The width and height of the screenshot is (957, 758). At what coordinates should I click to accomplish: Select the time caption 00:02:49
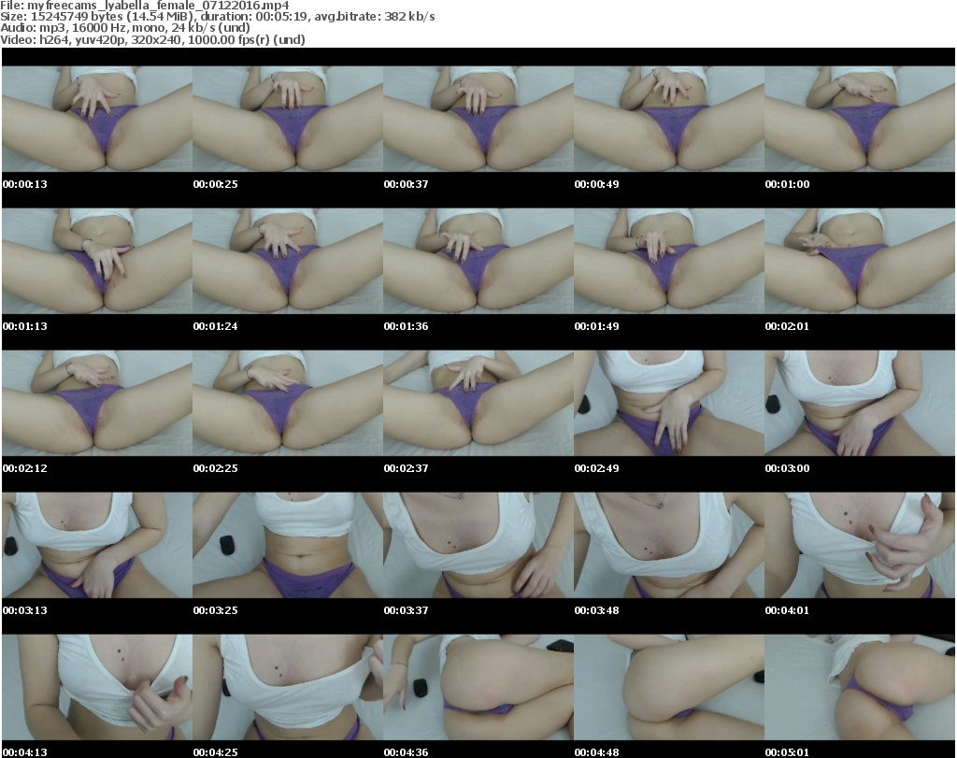[x=596, y=468]
